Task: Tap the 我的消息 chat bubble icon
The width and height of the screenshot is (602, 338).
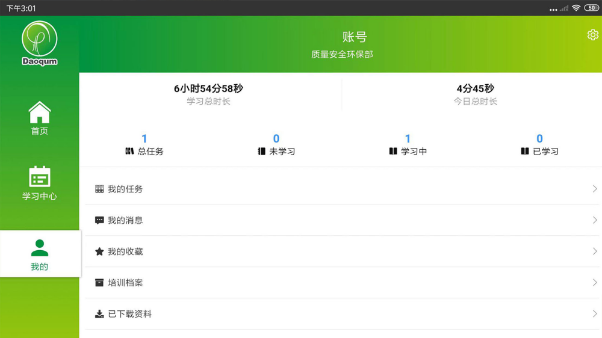Action: (99, 220)
